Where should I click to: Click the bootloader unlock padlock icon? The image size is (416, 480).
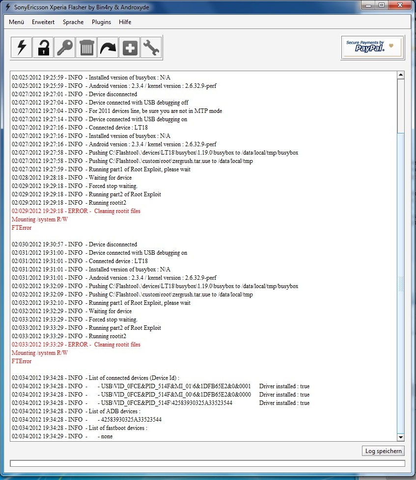pos(43,48)
